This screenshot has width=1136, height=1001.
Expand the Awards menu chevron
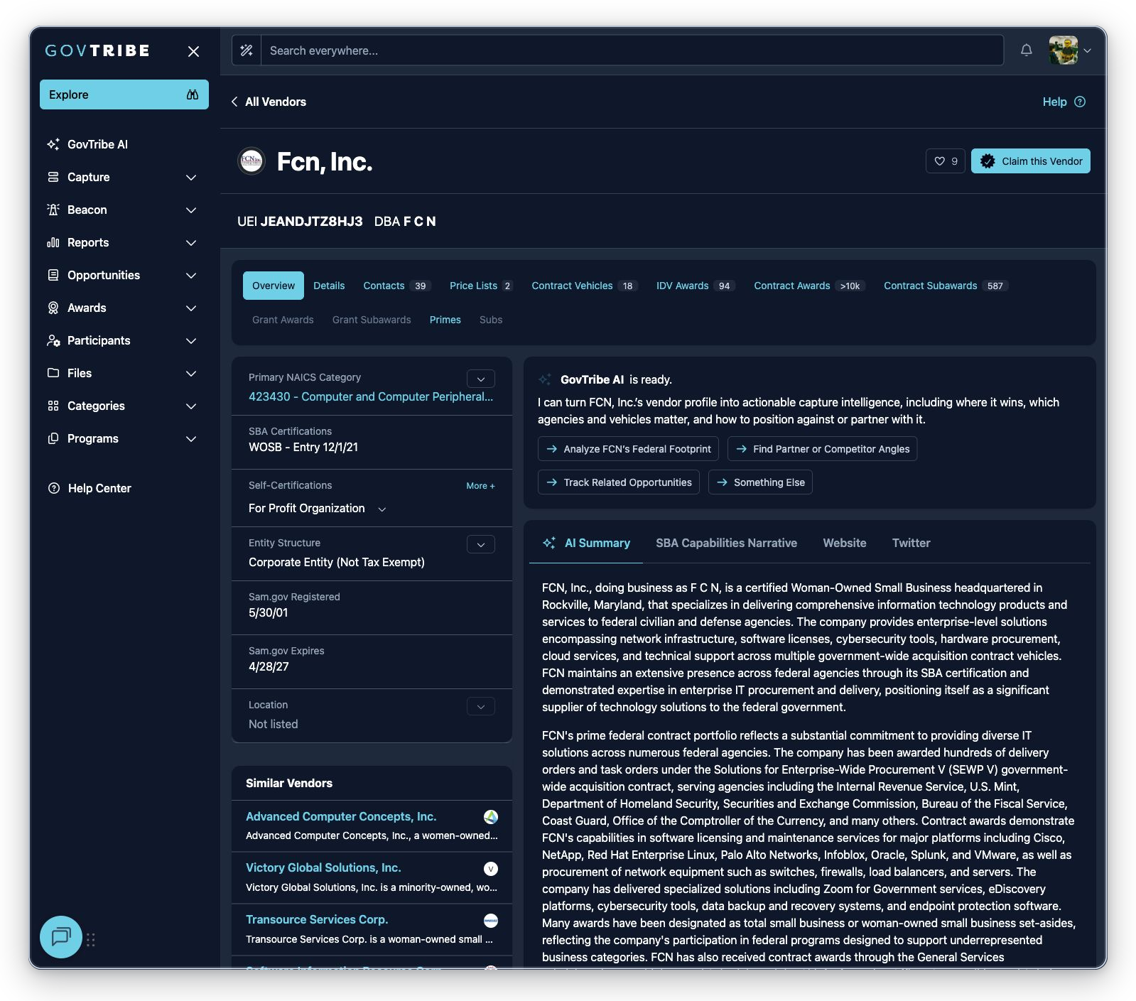pyautogui.click(x=191, y=308)
